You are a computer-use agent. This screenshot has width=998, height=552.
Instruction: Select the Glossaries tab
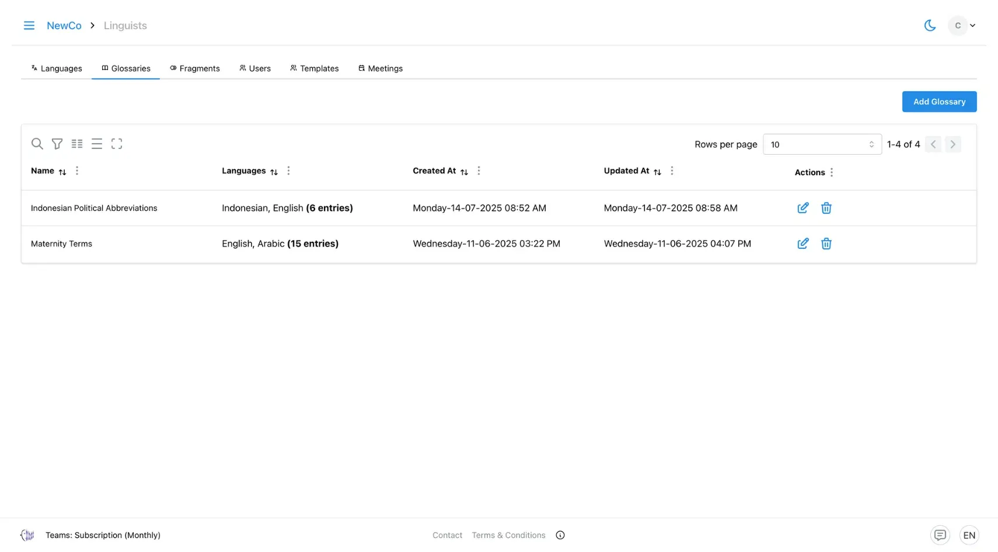(x=126, y=68)
